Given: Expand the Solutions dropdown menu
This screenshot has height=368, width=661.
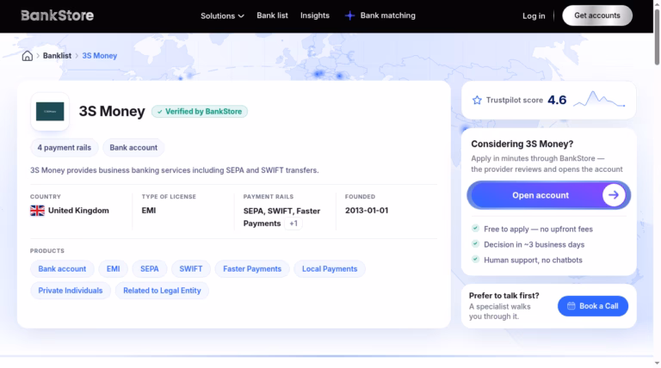Looking at the screenshot, I should [x=222, y=16].
